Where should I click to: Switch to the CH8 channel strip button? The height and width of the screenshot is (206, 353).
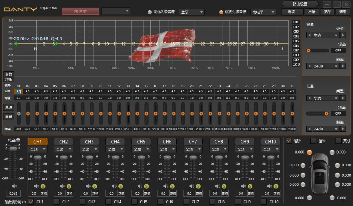(219, 142)
